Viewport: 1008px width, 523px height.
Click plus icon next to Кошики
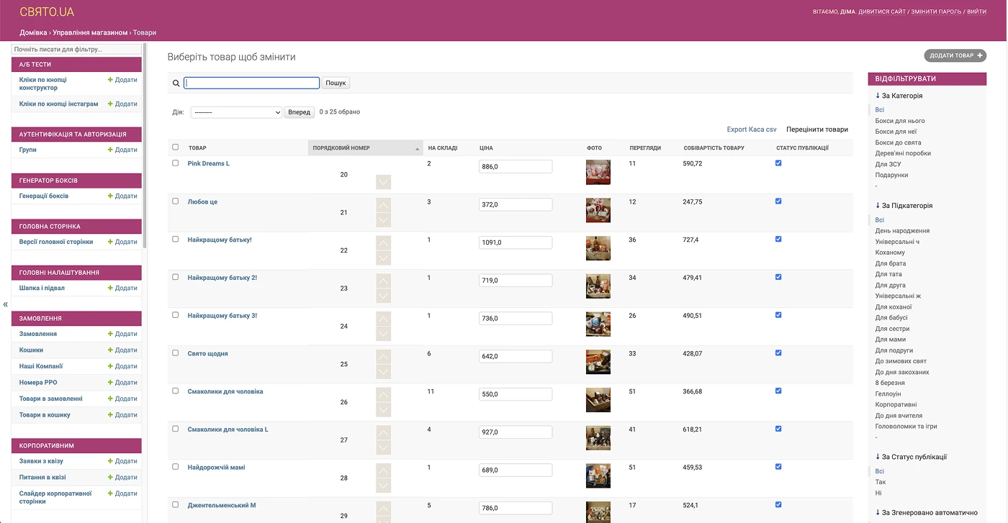(110, 350)
